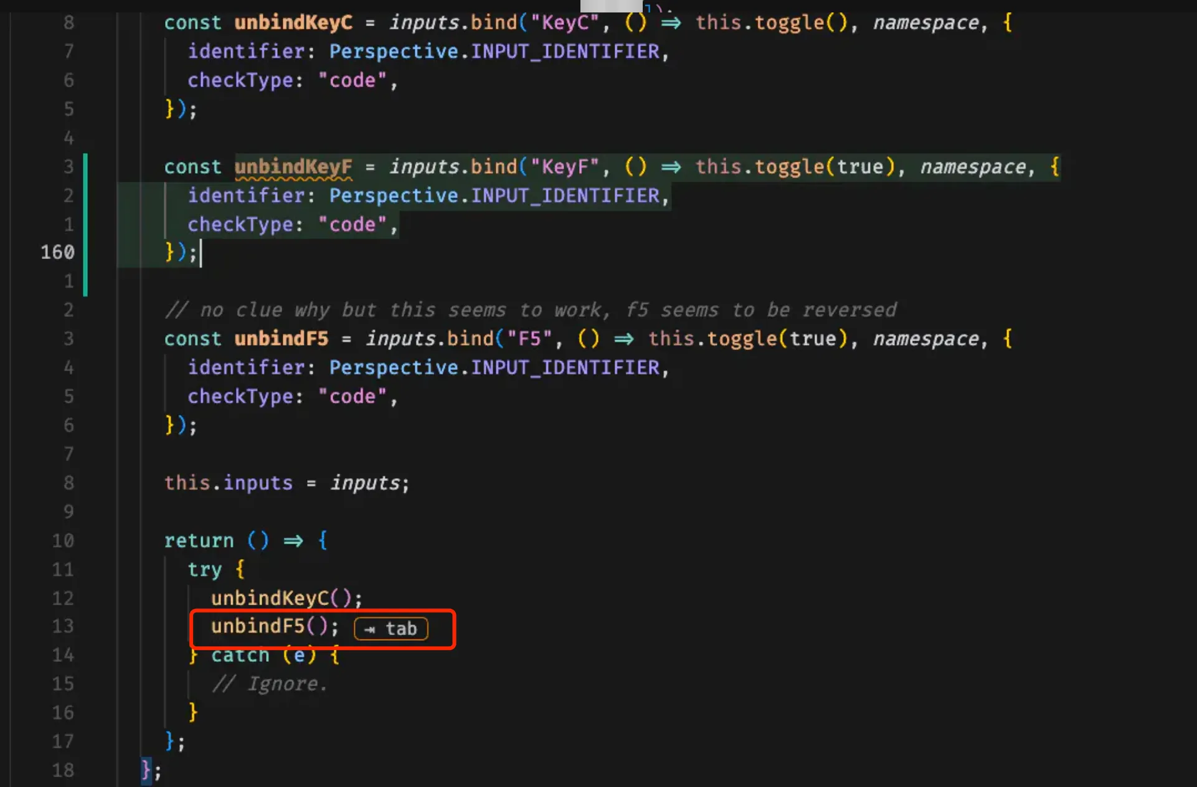Click the "KeyC" string literal
The height and width of the screenshot is (787, 1197).
click(x=565, y=23)
